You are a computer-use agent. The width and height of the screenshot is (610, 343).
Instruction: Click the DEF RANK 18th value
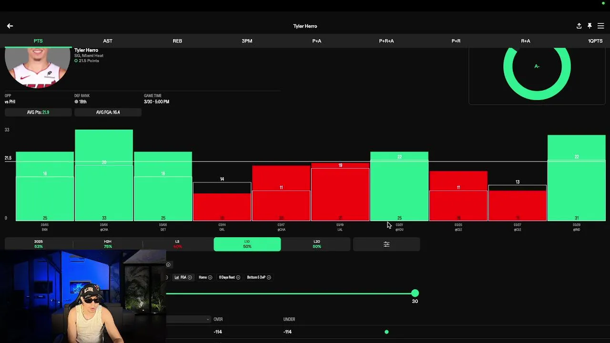pyautogui.click(x=81, y=102)
